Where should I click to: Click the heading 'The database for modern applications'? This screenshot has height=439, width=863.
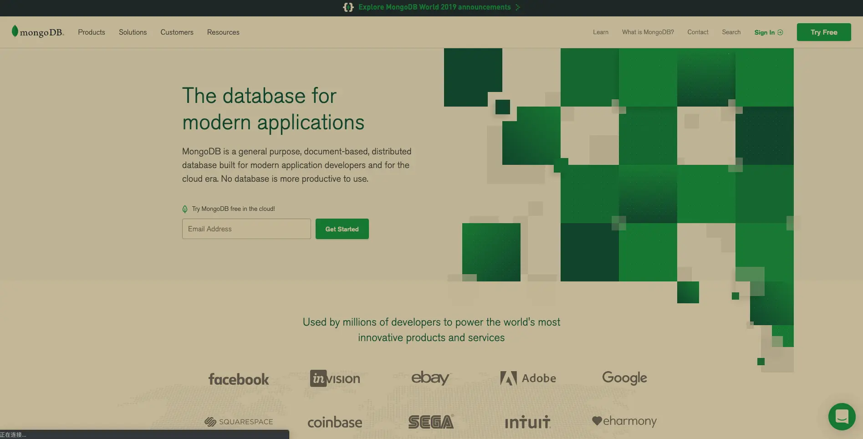tap(273, 109)
